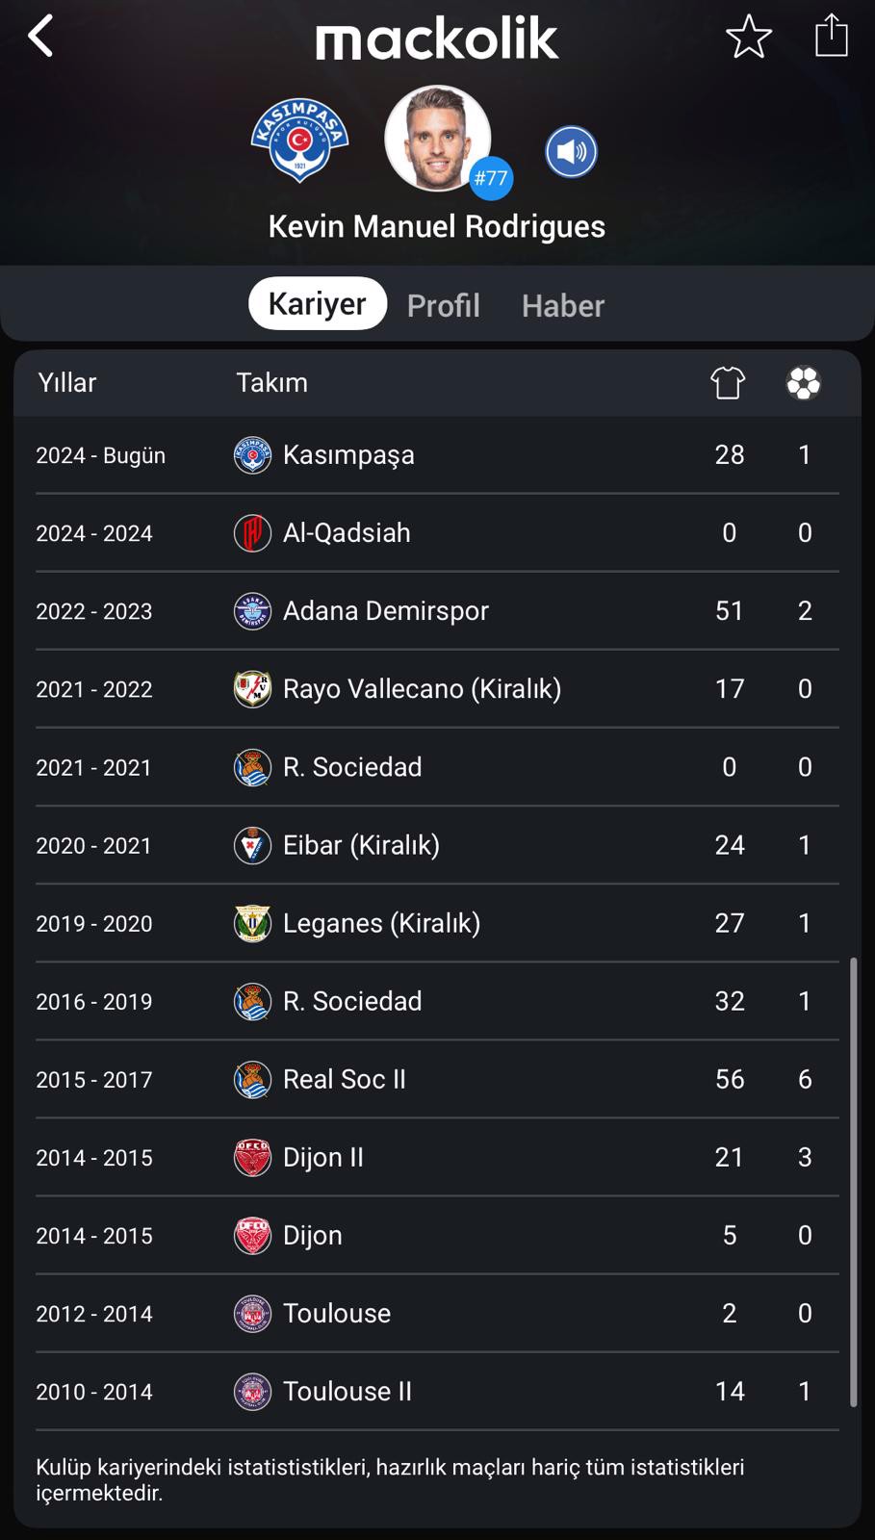875x1540 pixels.
Task: Tap Rayo Vallecano (Kiralık) team logo
Action: (x=252, y=689)
